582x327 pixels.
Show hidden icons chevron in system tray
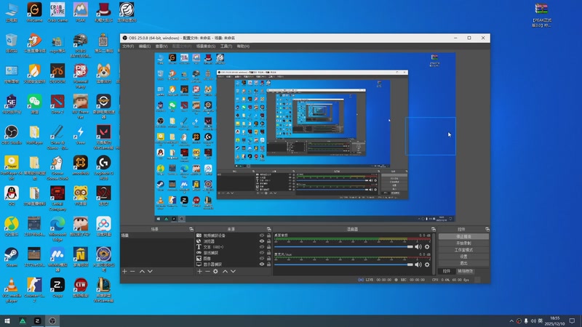[511, 321]
